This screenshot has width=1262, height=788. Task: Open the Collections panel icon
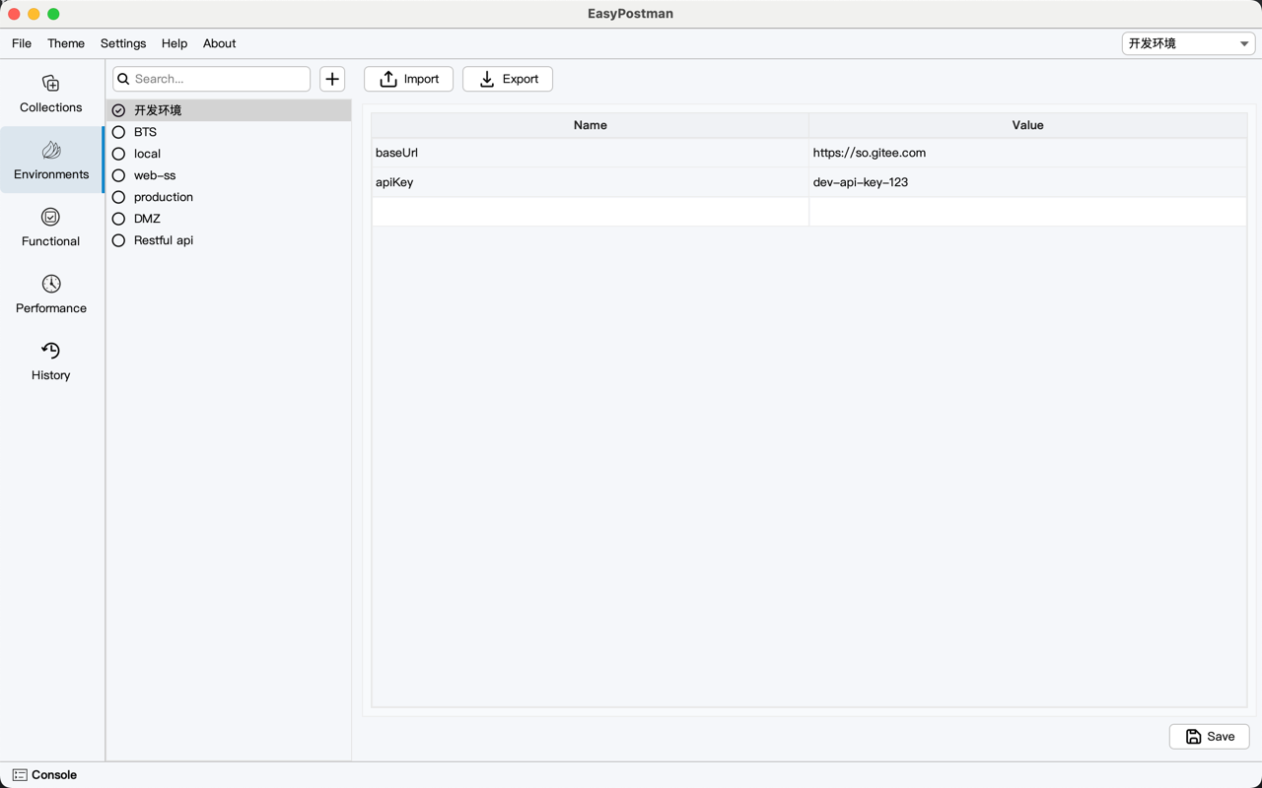50,84
